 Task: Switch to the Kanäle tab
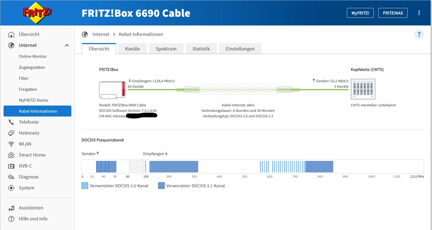point(133,49)
